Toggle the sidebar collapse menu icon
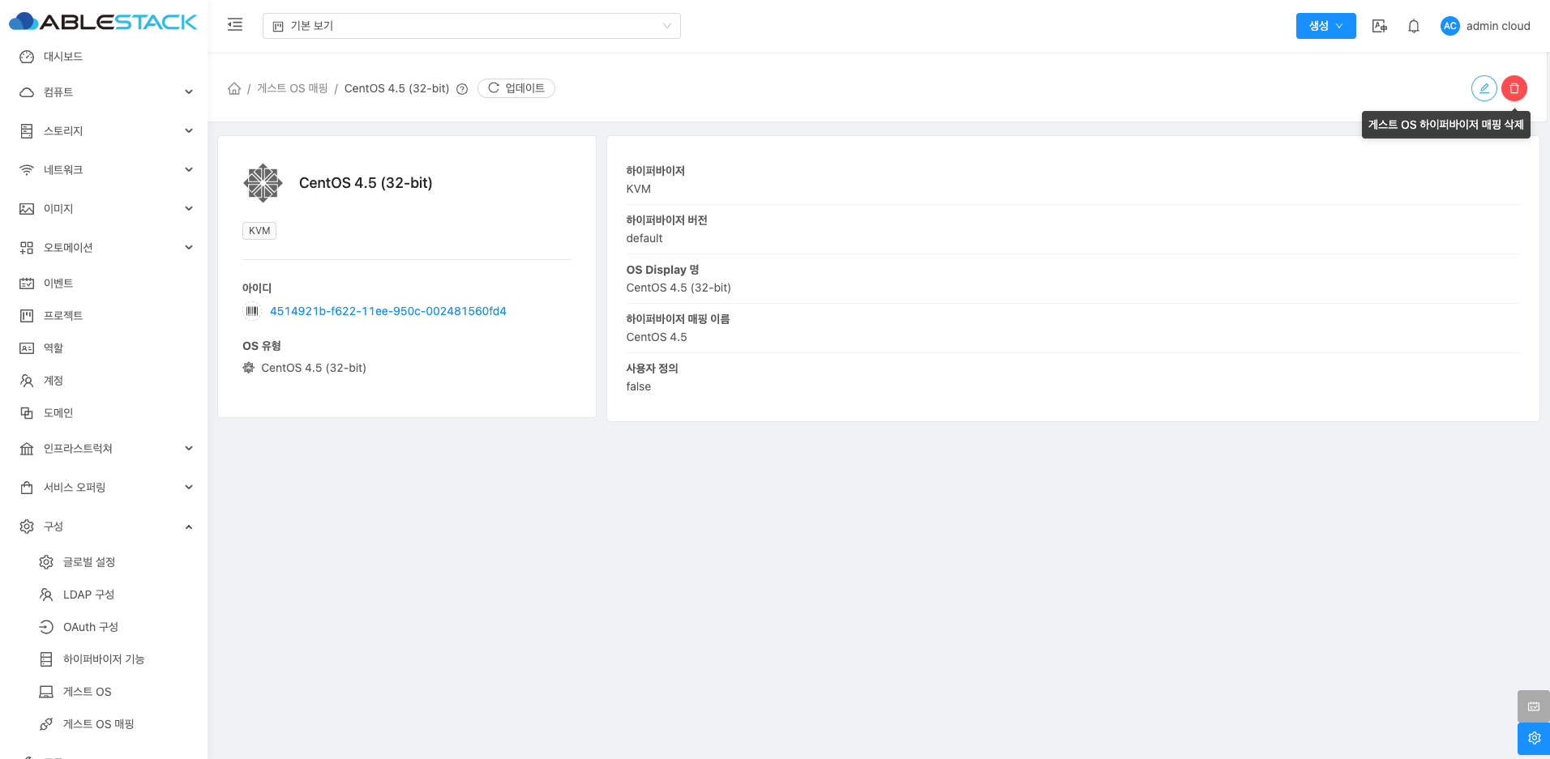 pos(235,25)
